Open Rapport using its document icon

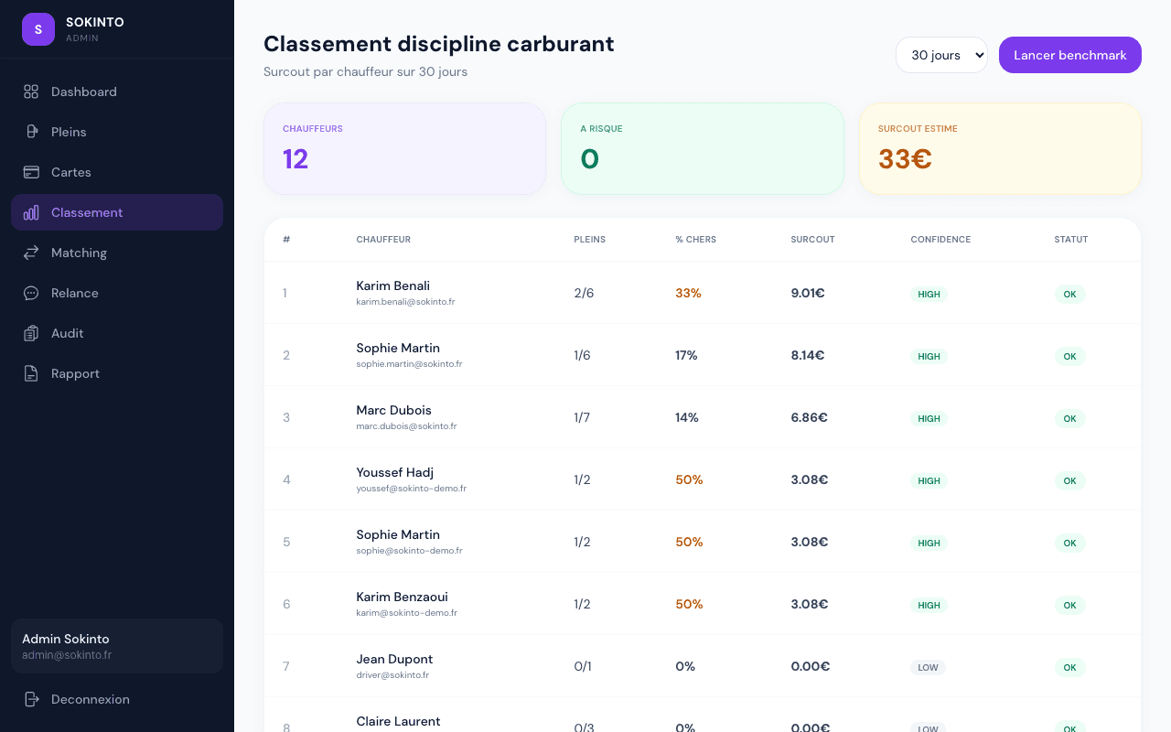click(30, 373)
